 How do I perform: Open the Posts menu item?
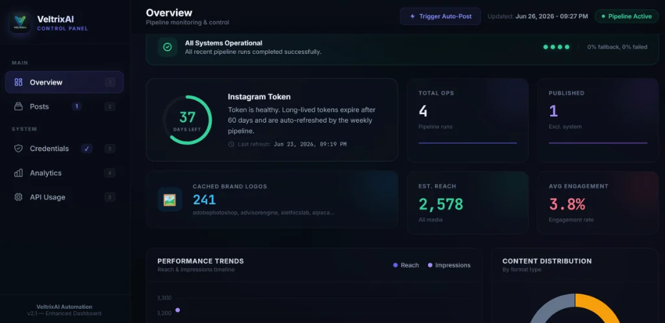click(x=64, y=106)
